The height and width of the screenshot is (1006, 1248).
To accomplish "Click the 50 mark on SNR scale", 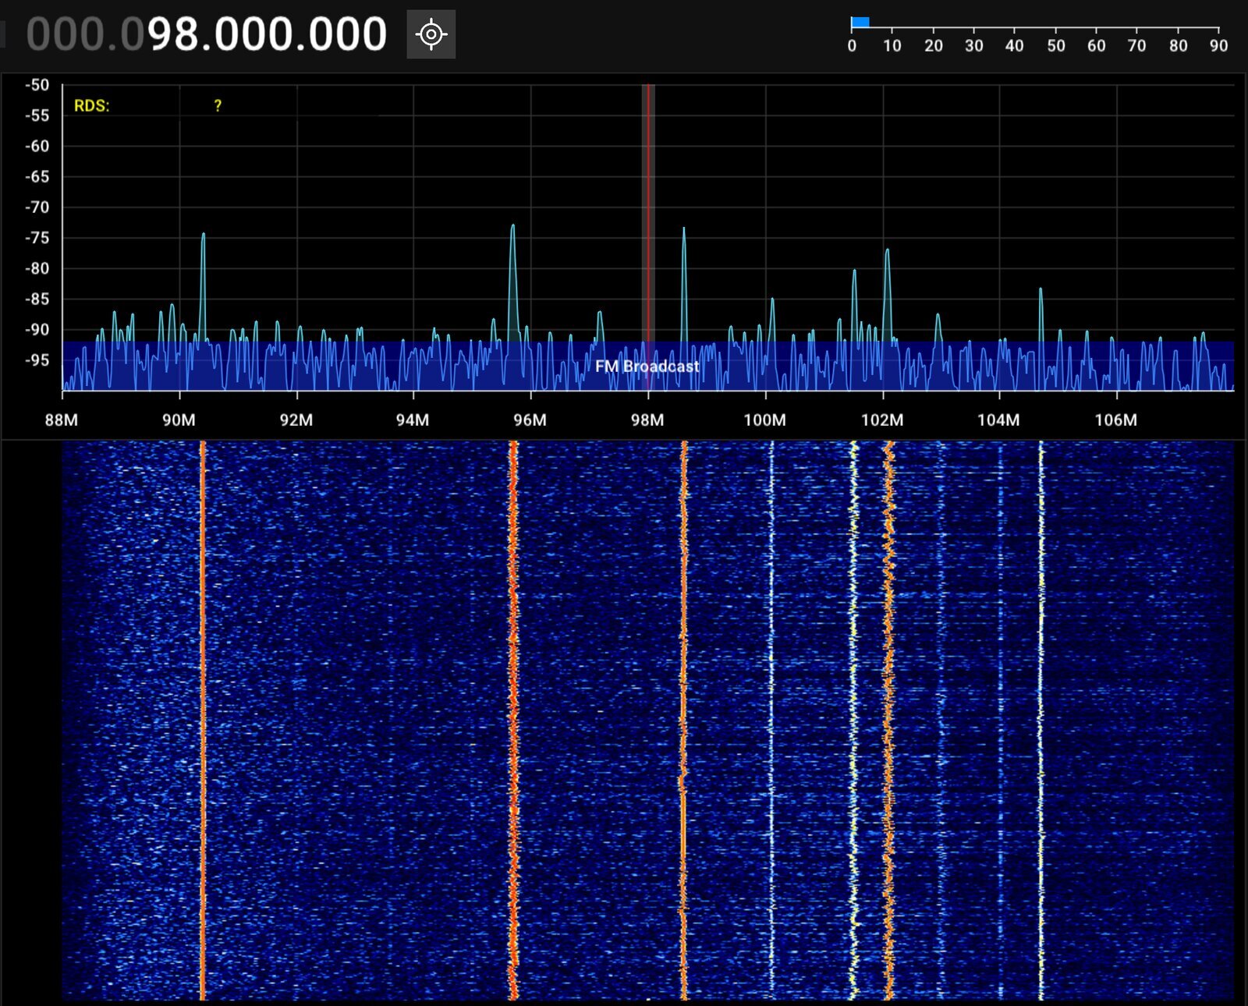I will tap(1056, 46).
